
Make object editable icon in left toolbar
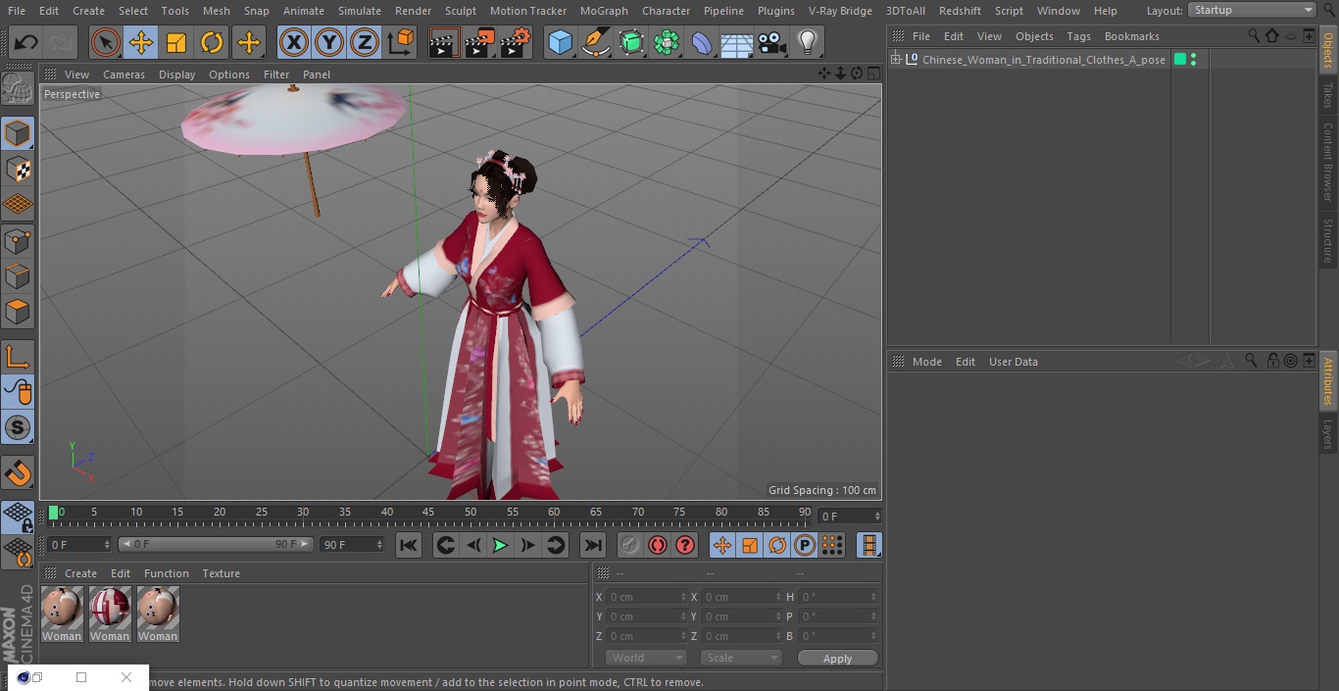(18, 90)
